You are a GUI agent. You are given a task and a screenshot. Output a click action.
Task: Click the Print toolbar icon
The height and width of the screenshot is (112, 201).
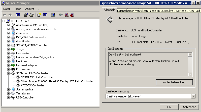tap(31, 15)
